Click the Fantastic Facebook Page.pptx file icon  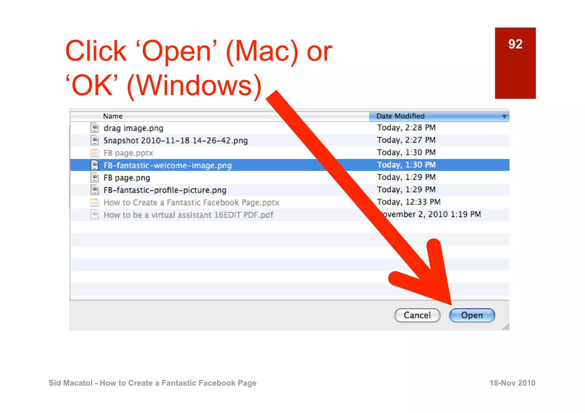pos(95,202)
